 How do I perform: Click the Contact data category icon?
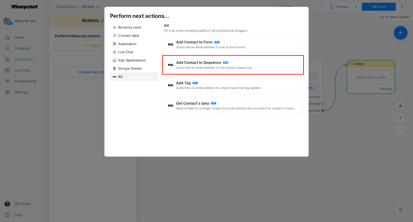click(115, 35)
